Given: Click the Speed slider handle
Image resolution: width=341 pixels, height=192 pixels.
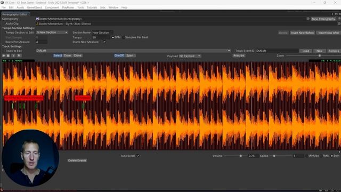Looking at the screenshot, I should point(274,156).
